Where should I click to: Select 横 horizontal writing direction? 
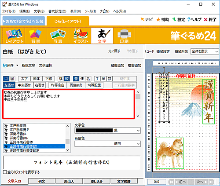pos(61,79)
